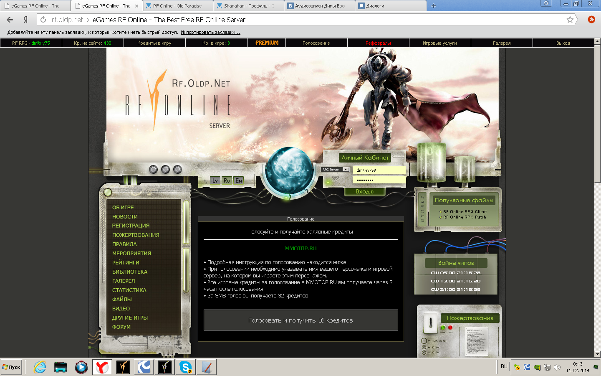Screen dimensions: 601x376
Task: Open the RPG Server dropdown
Action: tap(335, 169)
